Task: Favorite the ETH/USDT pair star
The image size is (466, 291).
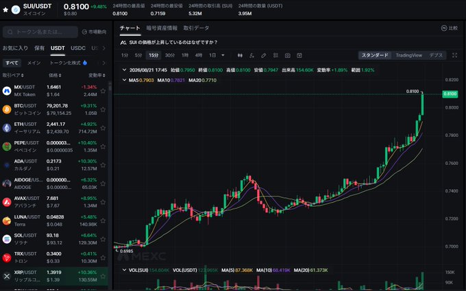Action: point(103,128)
